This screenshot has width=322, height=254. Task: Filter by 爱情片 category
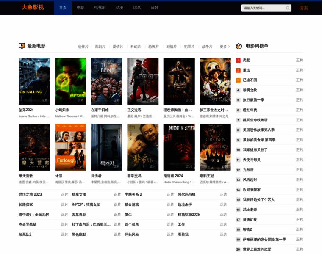(x=118, y=47)
